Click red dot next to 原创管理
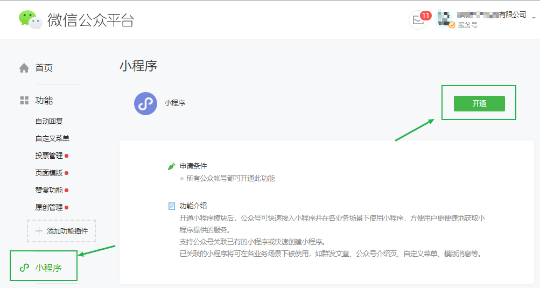This screenshot has height=288, width=540. point(66,208)
